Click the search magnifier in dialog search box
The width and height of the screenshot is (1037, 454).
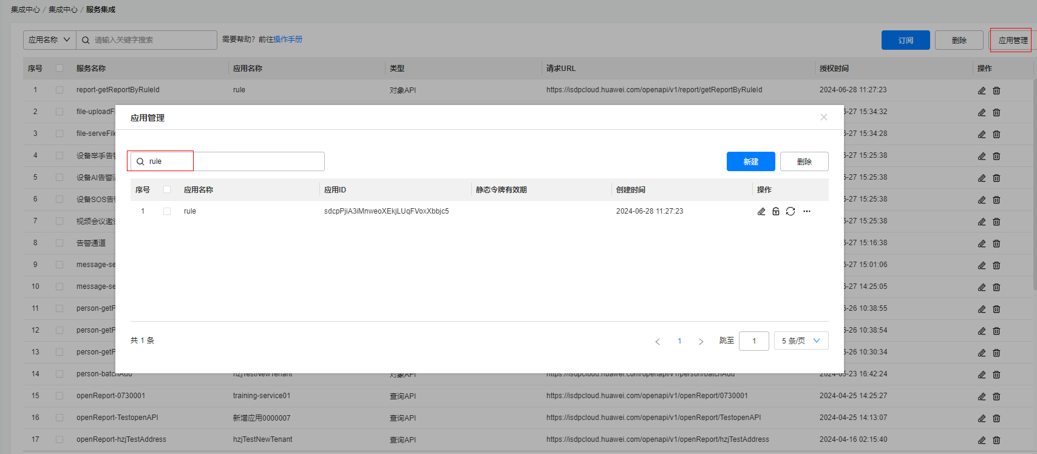[x=140, y=161]
